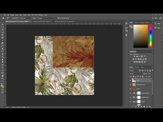Toggle Quick Mask mode icon
The width and height of the screenshot is (163, 122).
(x=2, y=89)
